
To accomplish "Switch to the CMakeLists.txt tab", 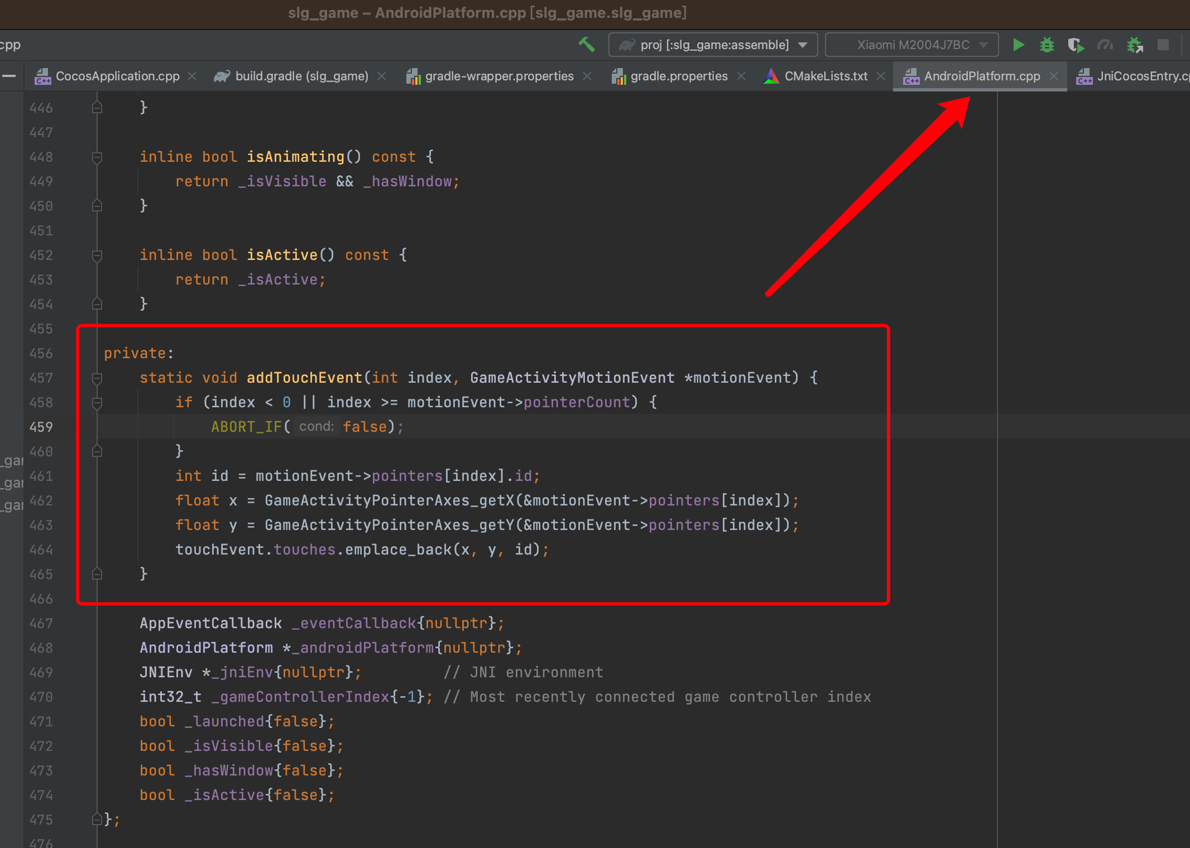I will coord(826,76).
